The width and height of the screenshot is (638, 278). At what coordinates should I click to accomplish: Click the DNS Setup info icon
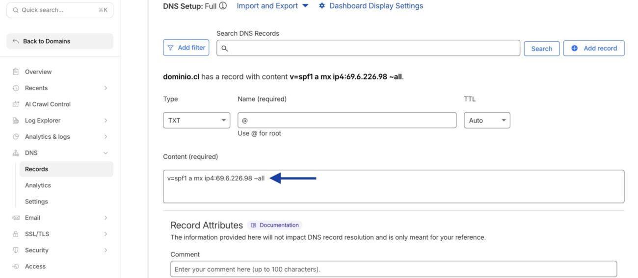pyautogui.click(x=223, y=6)
